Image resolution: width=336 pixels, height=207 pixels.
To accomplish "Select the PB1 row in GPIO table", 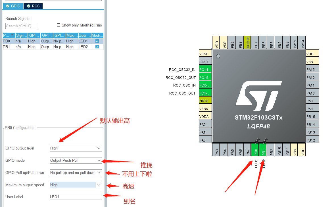I will pos(53,47).
